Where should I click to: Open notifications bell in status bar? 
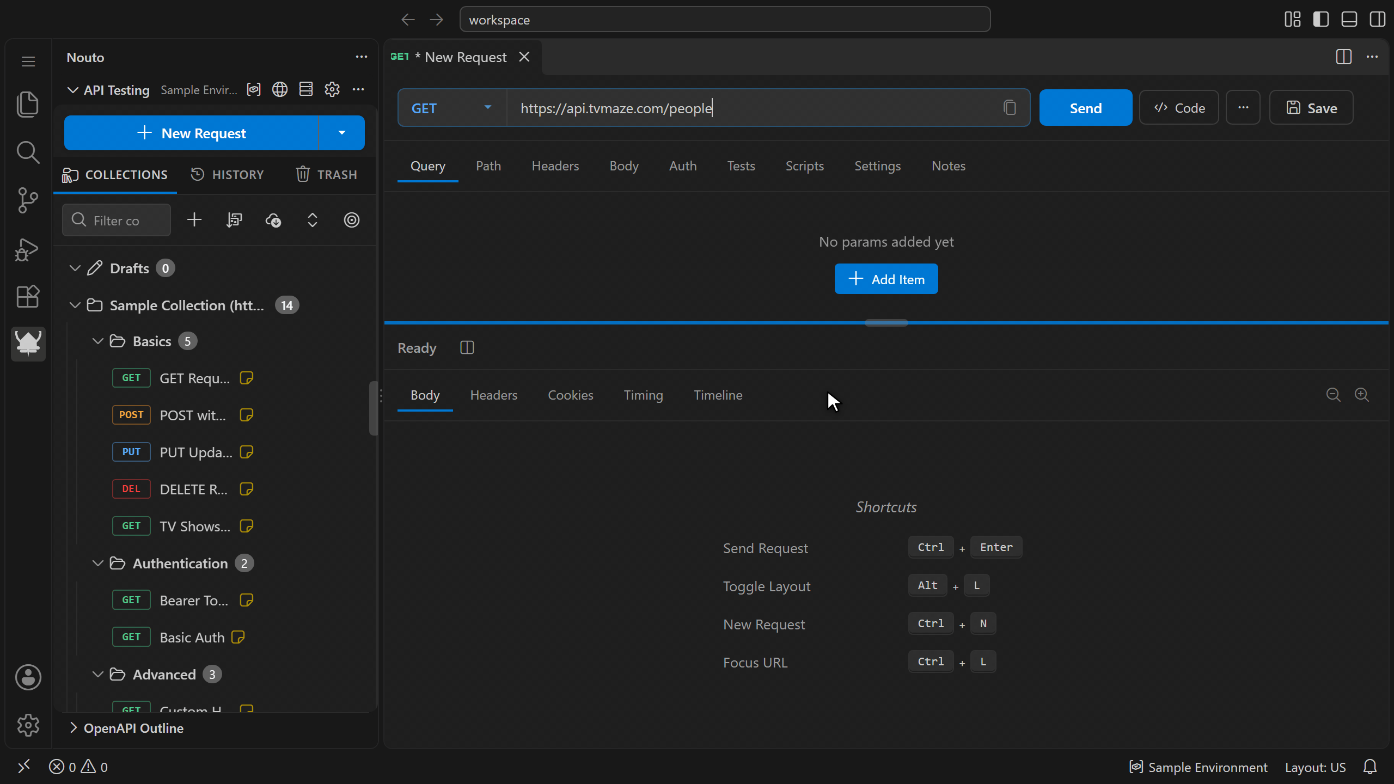click(x=1370, y=767)
